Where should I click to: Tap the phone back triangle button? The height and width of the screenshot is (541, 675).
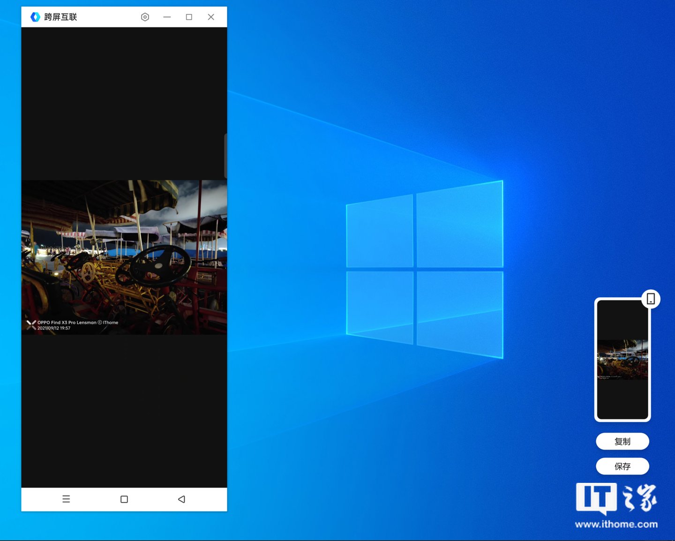pos(181,499)
